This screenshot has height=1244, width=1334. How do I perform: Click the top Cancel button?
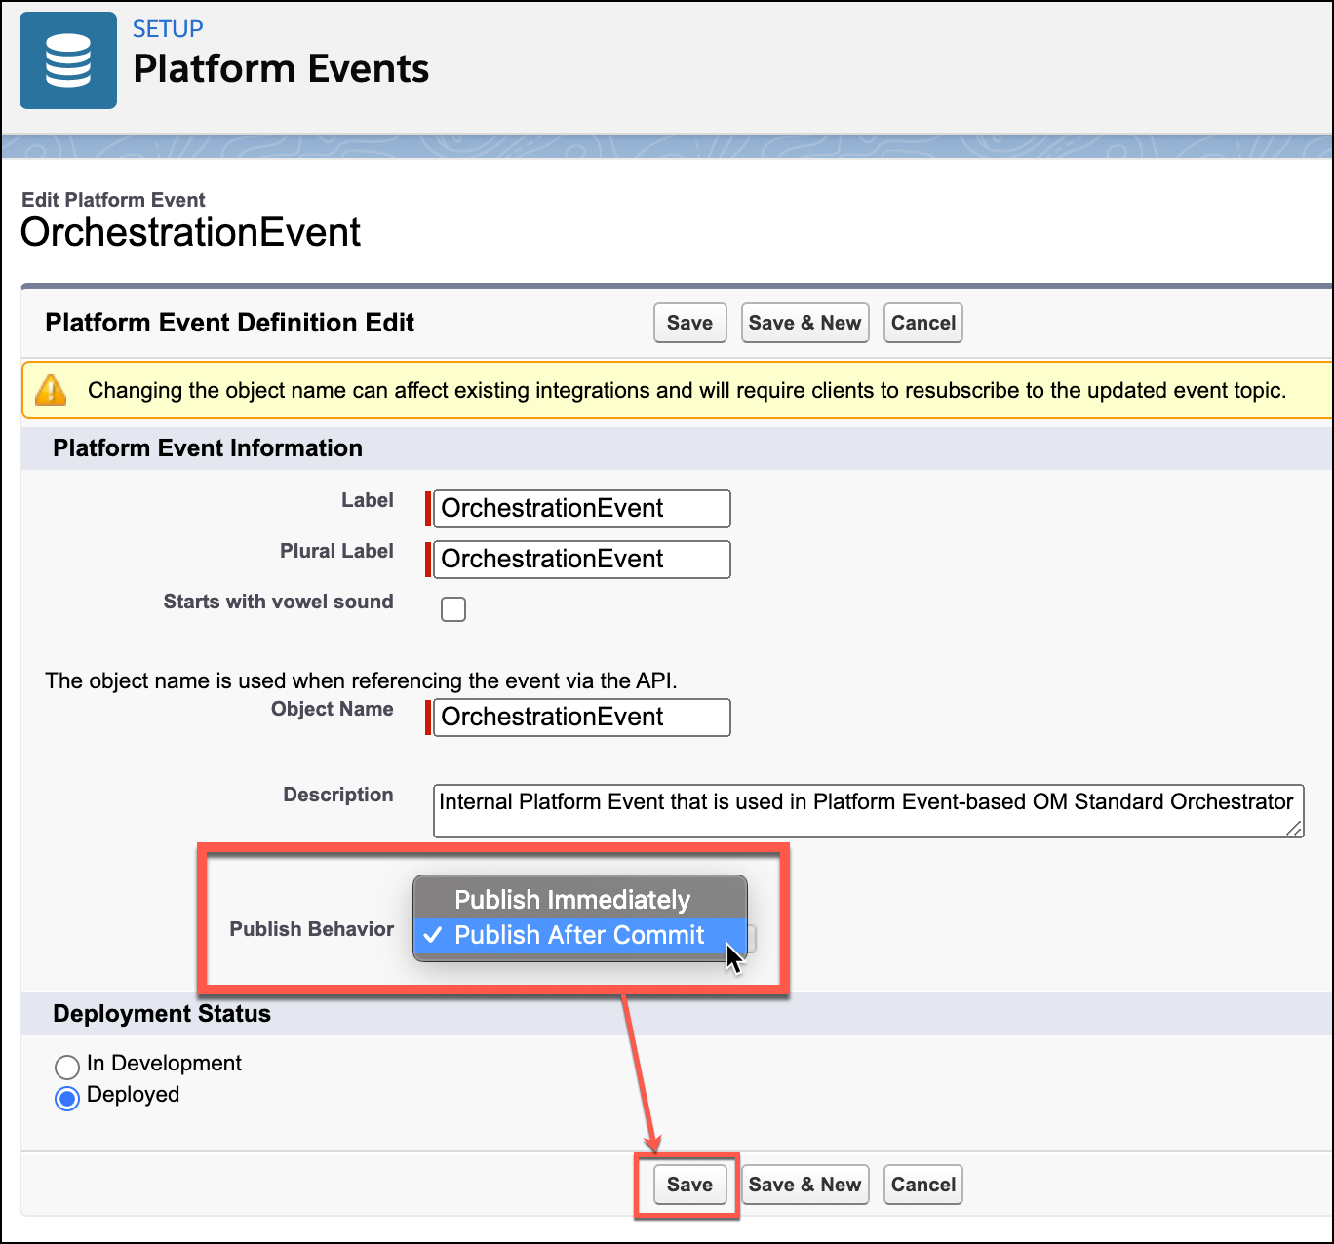(922, 323)
